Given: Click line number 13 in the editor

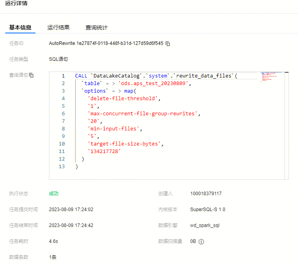Looking at the screenshot, I should (x=61, y=167).
